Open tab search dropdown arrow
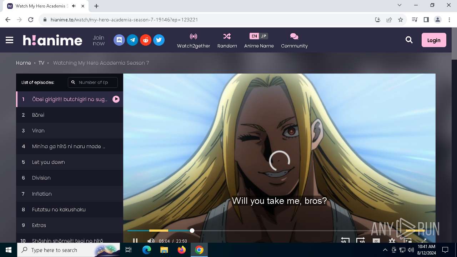Image resolution: width=457 pixels, height=257 pixels. tap(400, 5)
